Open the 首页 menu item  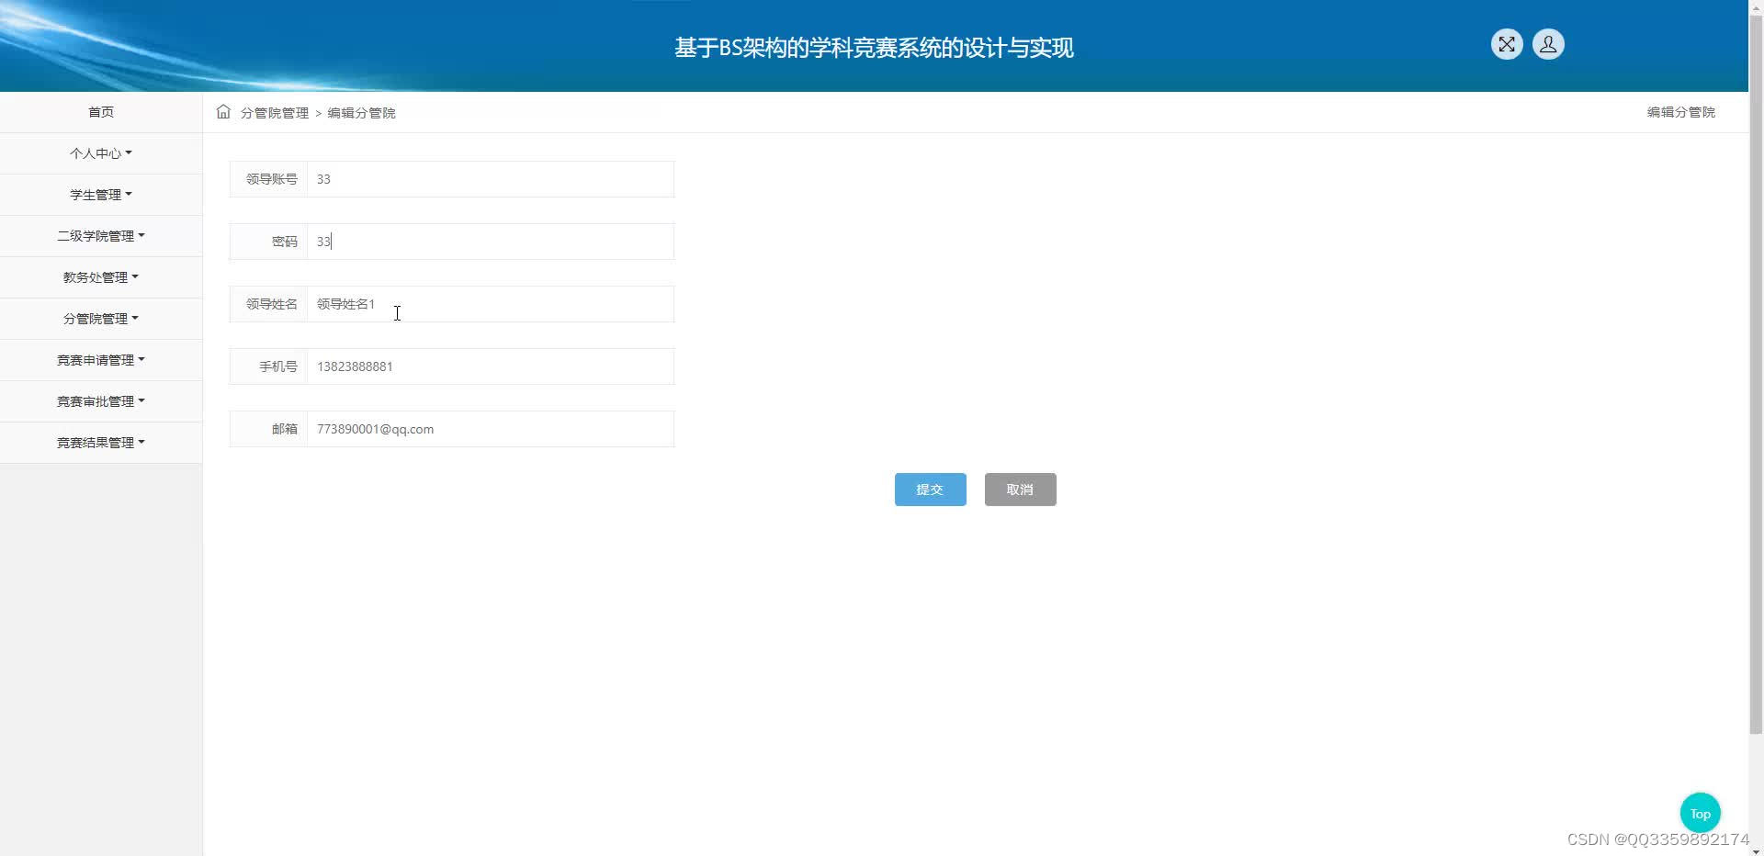tap(101, 112)
